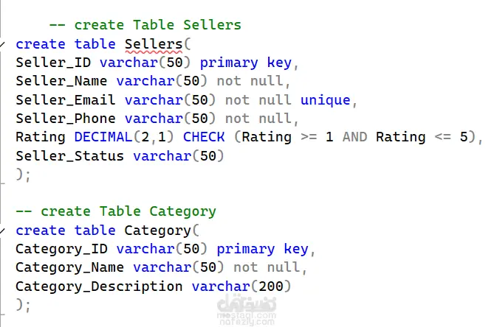The width and height of the screenshot is (494, 327).
Task: Click primary key on the Category_ID line
Action: [x=262, y=249]
